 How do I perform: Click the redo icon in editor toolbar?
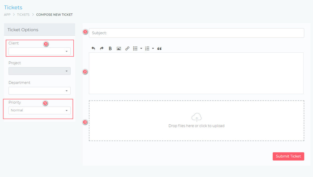101,48
